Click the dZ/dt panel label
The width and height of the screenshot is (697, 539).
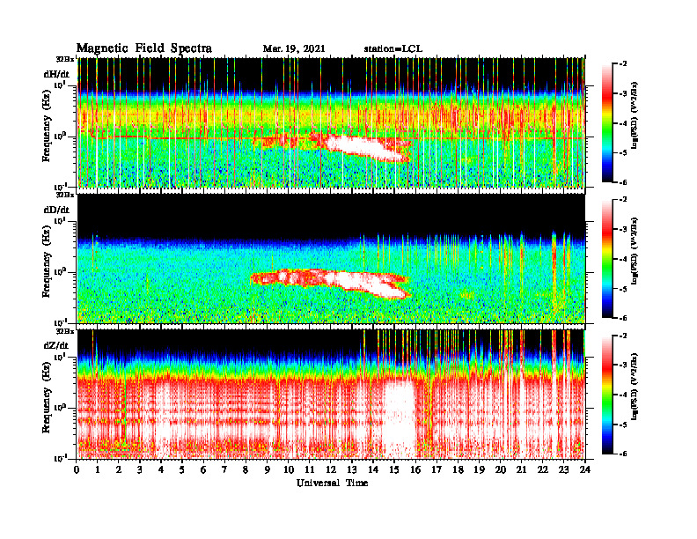[x=56, y=345]
